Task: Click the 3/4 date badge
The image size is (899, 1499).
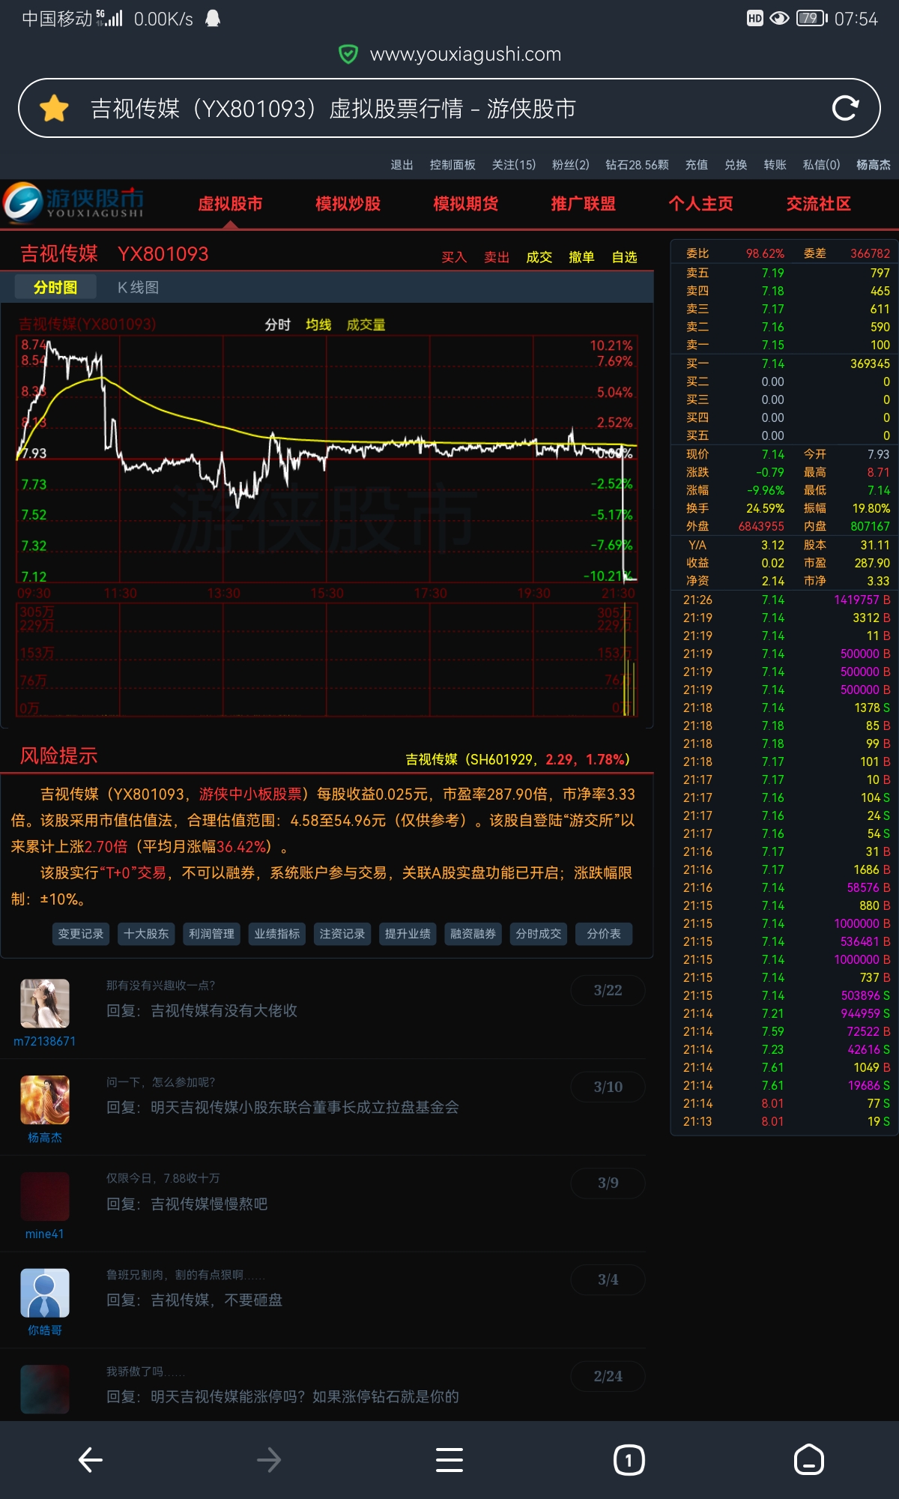Action: (x=608, y=1279)
